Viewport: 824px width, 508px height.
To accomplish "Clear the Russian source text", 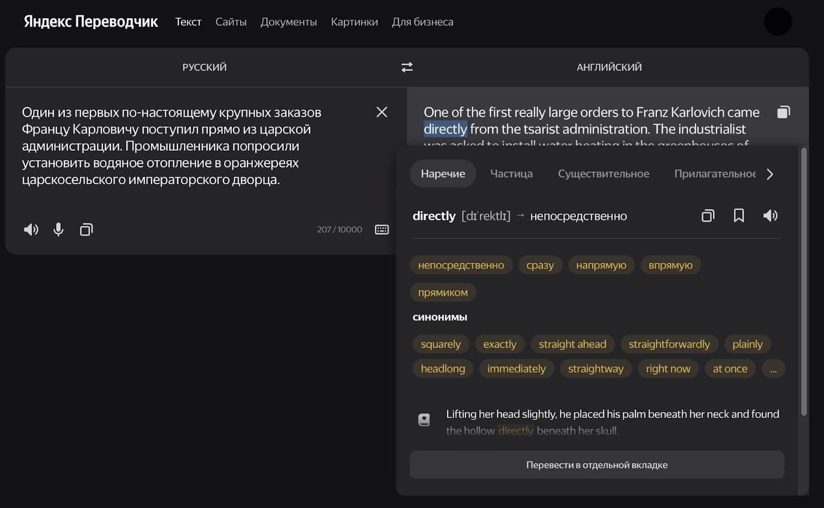I will point(382,112).
